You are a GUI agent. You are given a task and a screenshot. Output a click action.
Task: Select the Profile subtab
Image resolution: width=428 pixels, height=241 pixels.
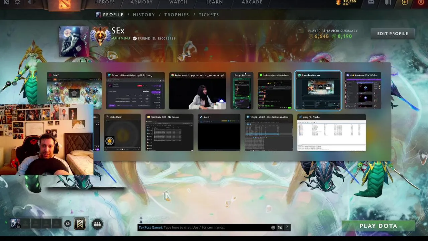pyautogui.click(x=113, y=15)
